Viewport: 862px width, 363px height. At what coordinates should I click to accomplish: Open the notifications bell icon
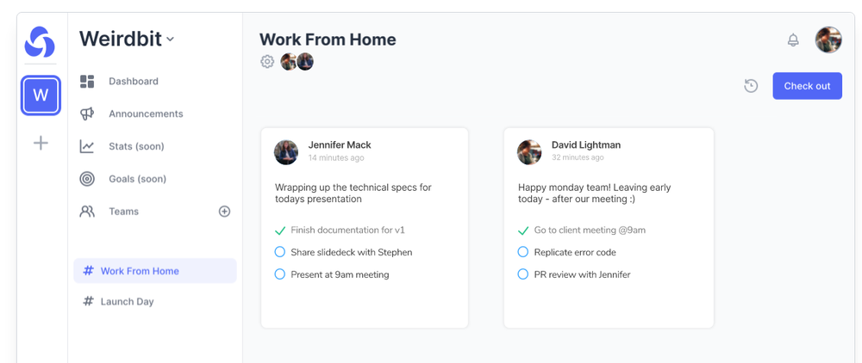pyautogui.click(x=793, y=40)
